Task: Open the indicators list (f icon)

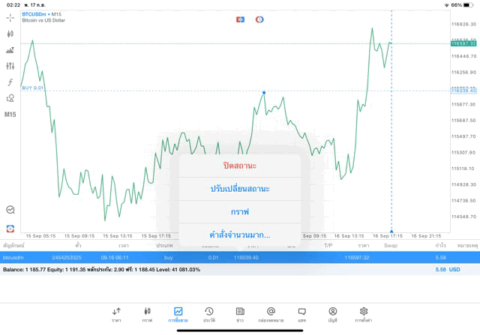Action: (x=10, y=82)
